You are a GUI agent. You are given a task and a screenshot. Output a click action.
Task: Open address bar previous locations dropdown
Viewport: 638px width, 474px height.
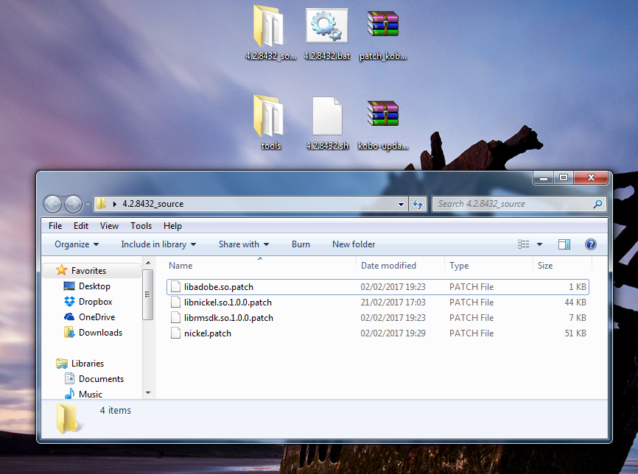click(402, 204)
